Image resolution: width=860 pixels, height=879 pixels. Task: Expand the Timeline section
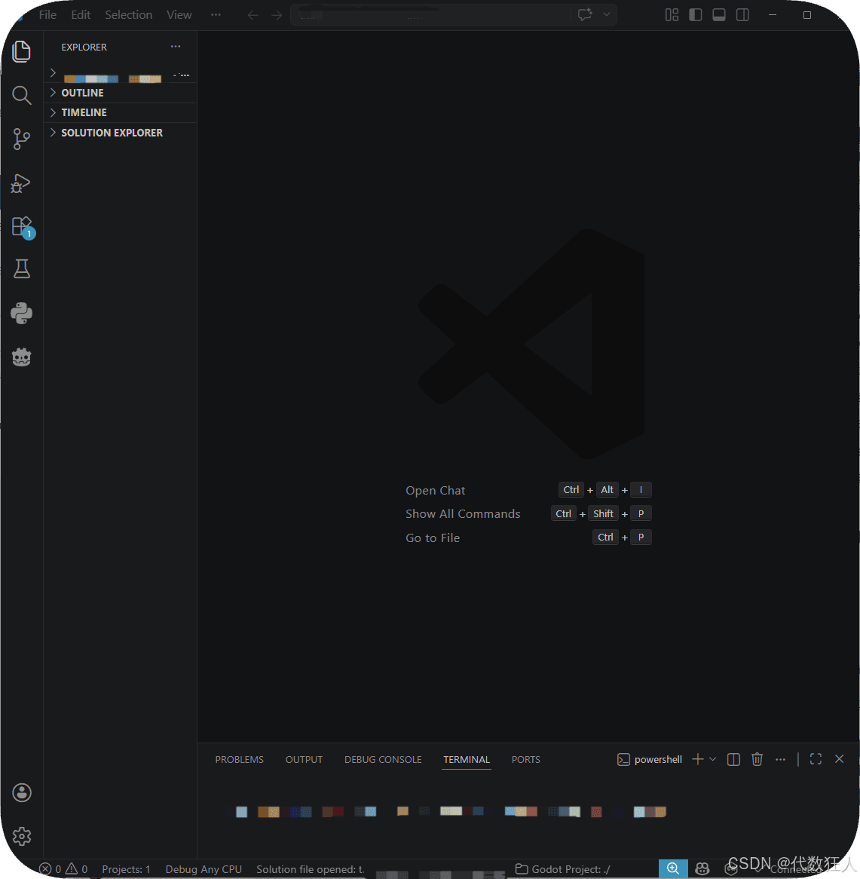(x=120, y=112)
